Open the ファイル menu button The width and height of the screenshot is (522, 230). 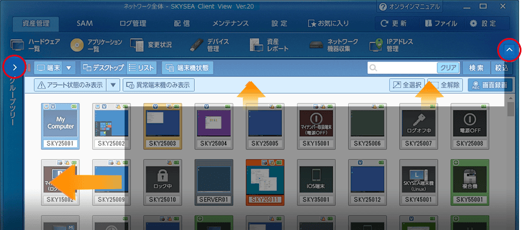[x=441, y=24]
